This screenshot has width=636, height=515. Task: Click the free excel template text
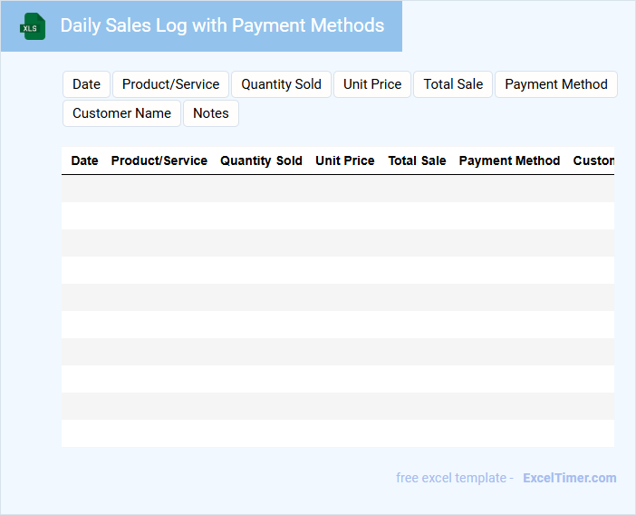coord(454,478)
